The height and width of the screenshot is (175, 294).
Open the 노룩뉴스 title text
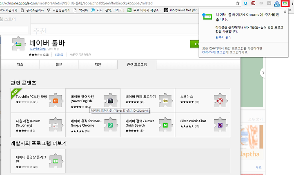(187, 97)
